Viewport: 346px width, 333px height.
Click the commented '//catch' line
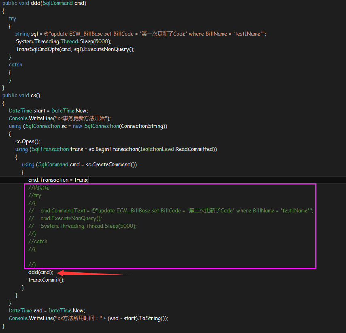pyautogui.click(x=38, y=242)
